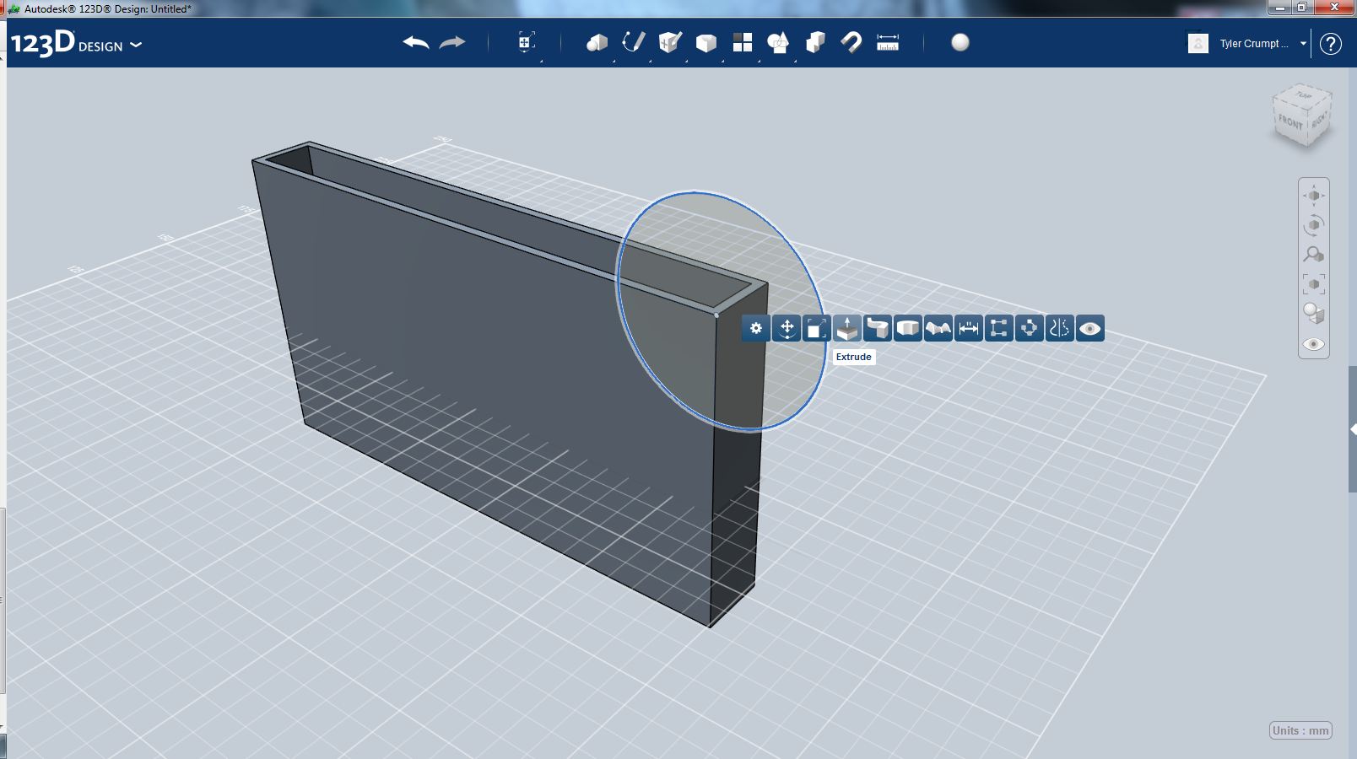Open the Pattern tools menu
1357x759 pixels.
click(743, 42)
